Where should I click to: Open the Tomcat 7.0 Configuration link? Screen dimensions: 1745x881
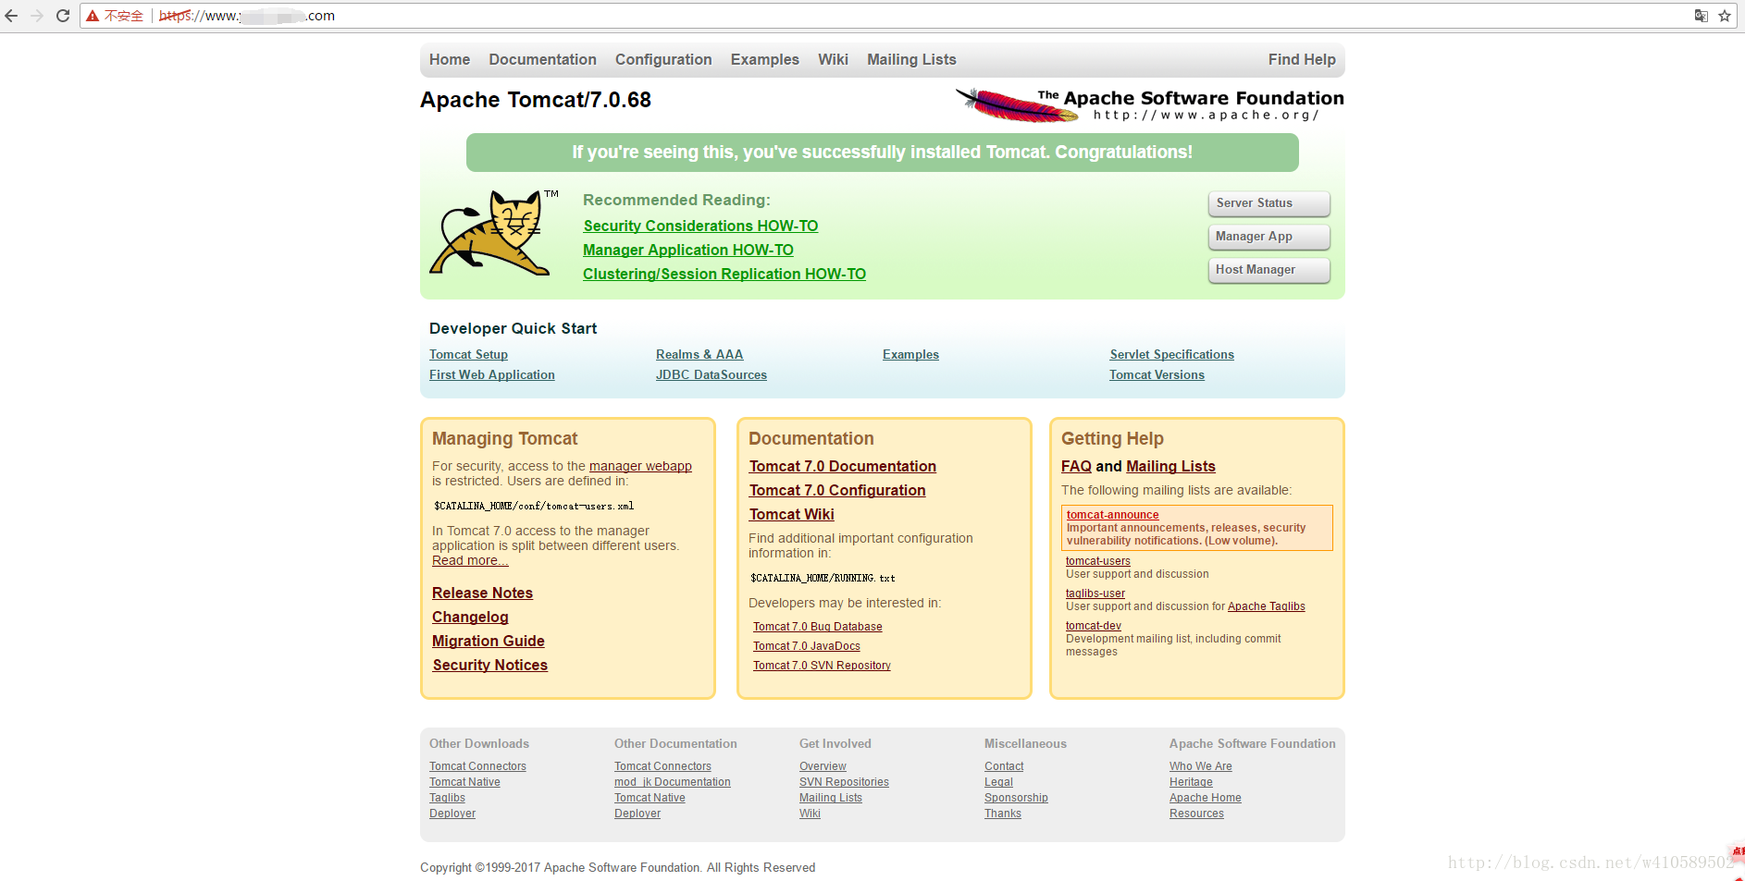click(x=837, y=490)
